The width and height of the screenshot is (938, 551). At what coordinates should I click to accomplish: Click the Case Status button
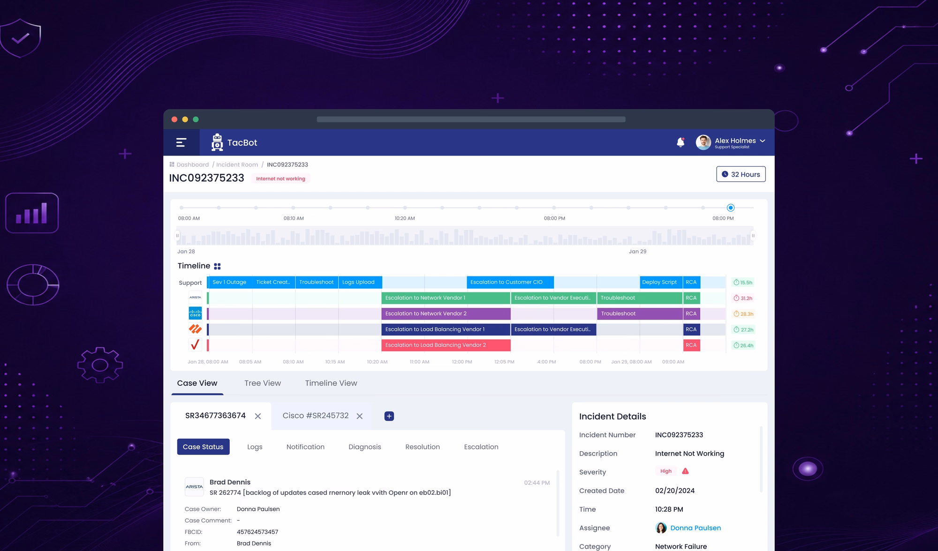pos(203,447)
